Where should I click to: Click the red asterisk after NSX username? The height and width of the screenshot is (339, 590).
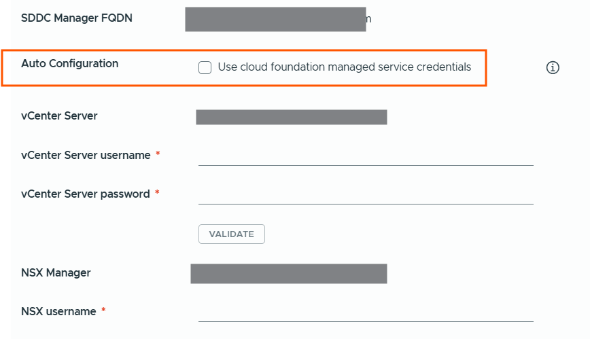point(103,311)
